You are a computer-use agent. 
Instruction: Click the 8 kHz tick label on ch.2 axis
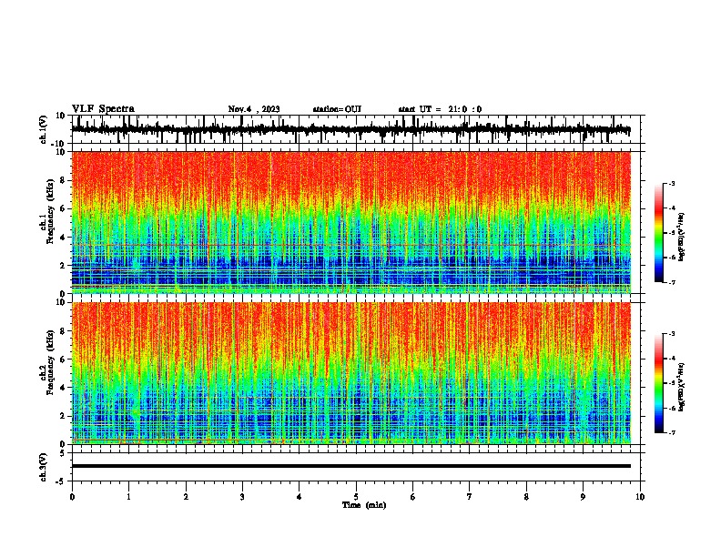[64, 331]
